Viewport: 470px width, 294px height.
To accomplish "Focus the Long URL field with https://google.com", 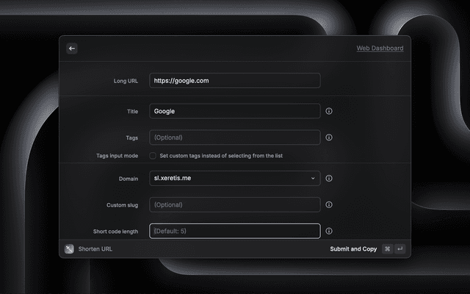I will tap(234, 81).
